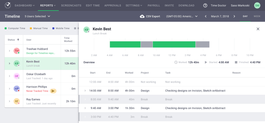
Task: Click the green Computer Time legend swatch
Action: tap(6, 28)
